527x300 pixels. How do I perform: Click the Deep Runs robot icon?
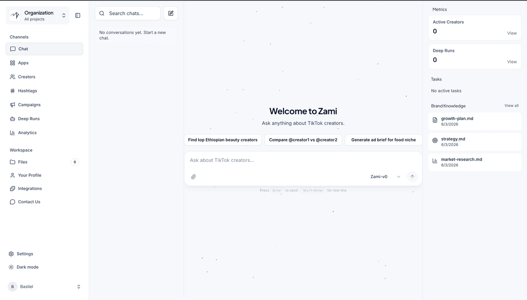(x=12, y=119)
